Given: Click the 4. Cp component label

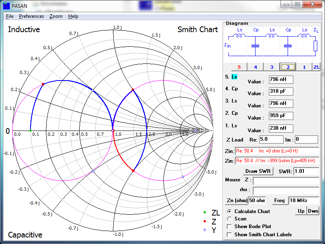Looking at the screenshot, I should click(232, 89).
